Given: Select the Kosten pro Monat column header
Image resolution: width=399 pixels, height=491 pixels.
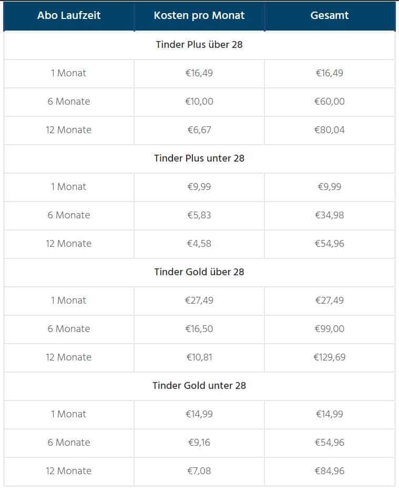Looking at the screenshot, I should (199, 16).
